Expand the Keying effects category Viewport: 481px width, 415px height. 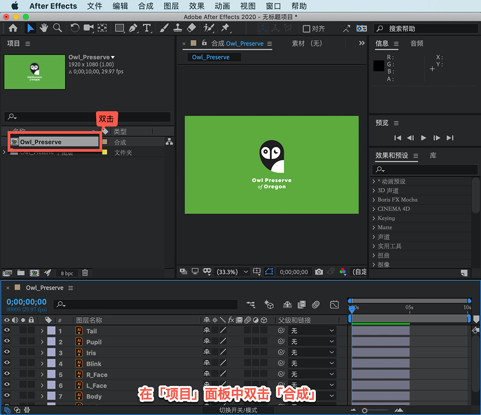pos(374,218)
